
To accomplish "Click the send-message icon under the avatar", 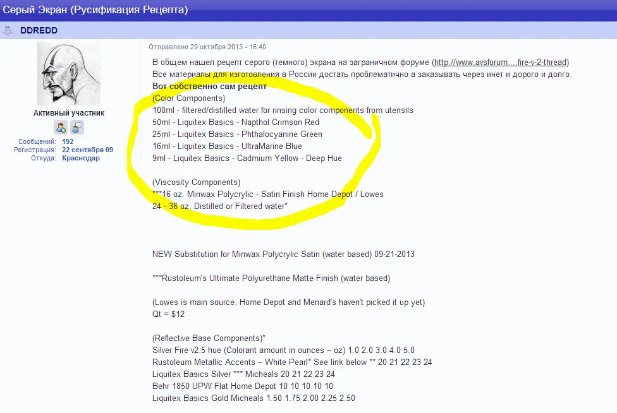I will coord(77,128).
